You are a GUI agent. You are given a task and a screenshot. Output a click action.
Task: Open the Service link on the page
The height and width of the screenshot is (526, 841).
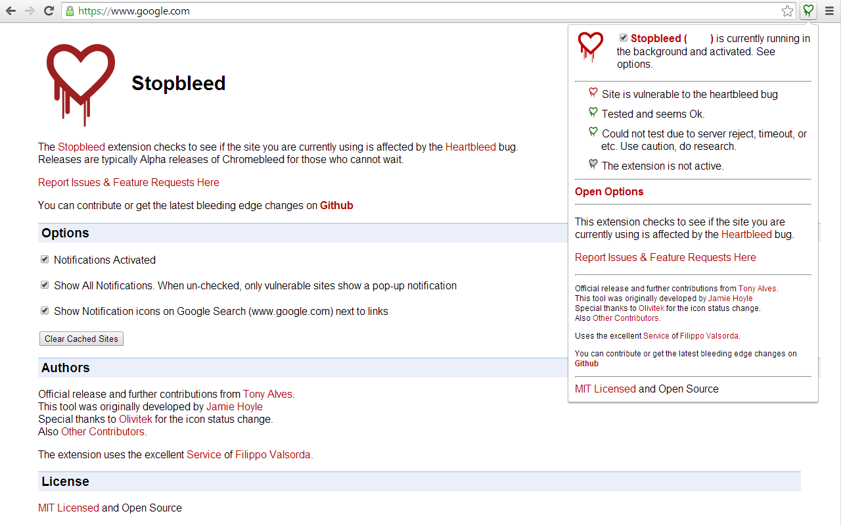point(204,455)
